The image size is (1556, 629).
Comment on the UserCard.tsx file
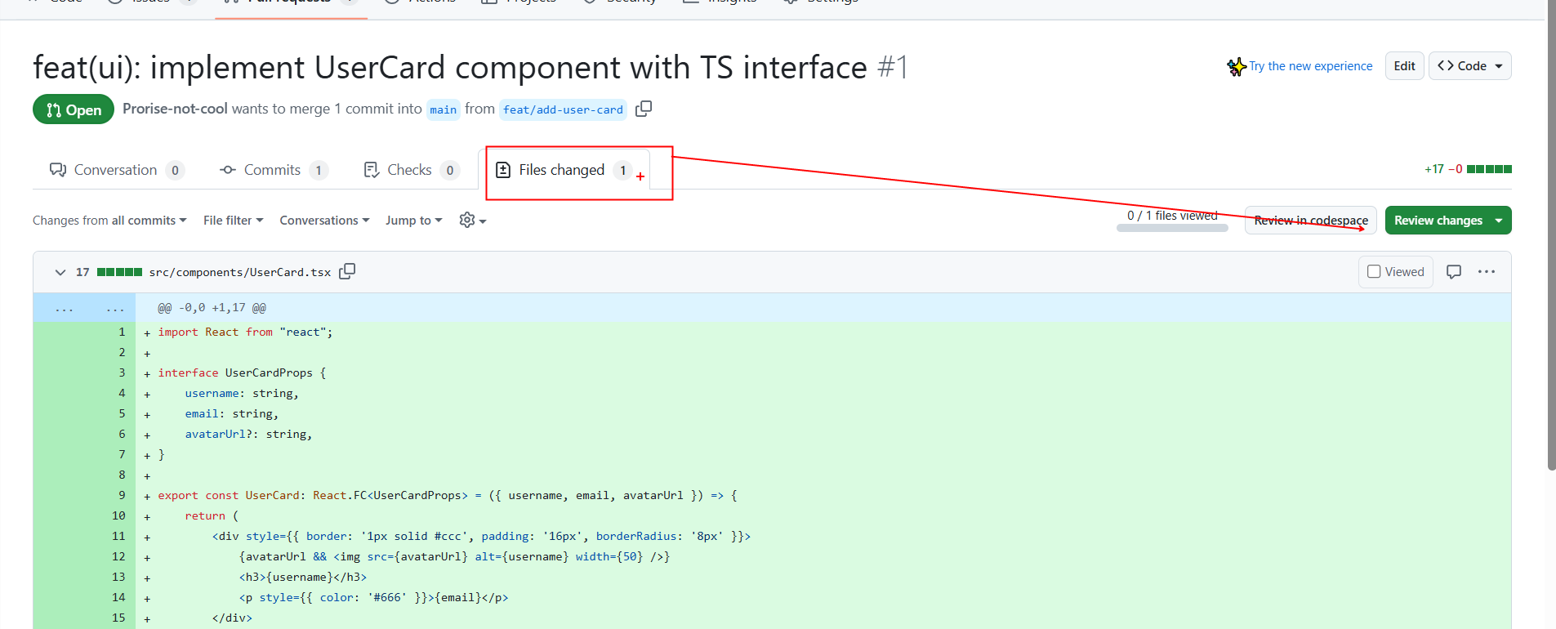[x=1454, y=272]
